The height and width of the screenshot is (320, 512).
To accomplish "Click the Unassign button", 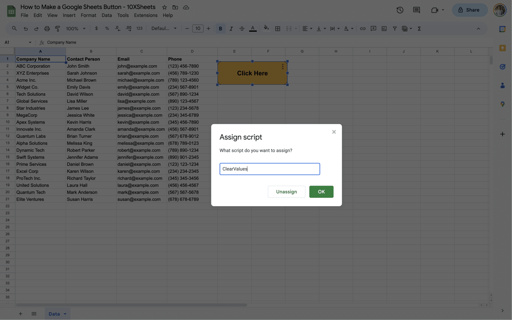I will coord(286,192).
